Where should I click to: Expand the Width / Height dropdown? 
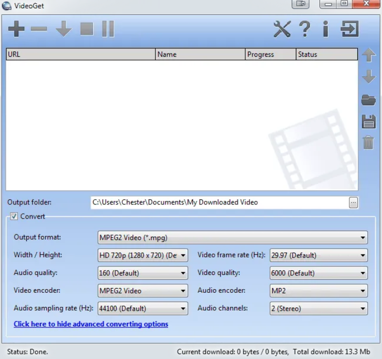click(143, 255)
